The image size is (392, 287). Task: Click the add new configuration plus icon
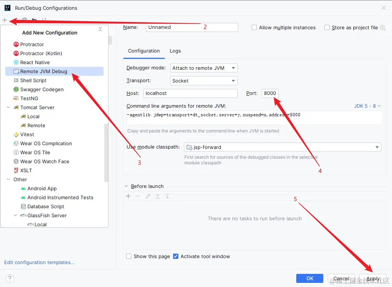5,20
